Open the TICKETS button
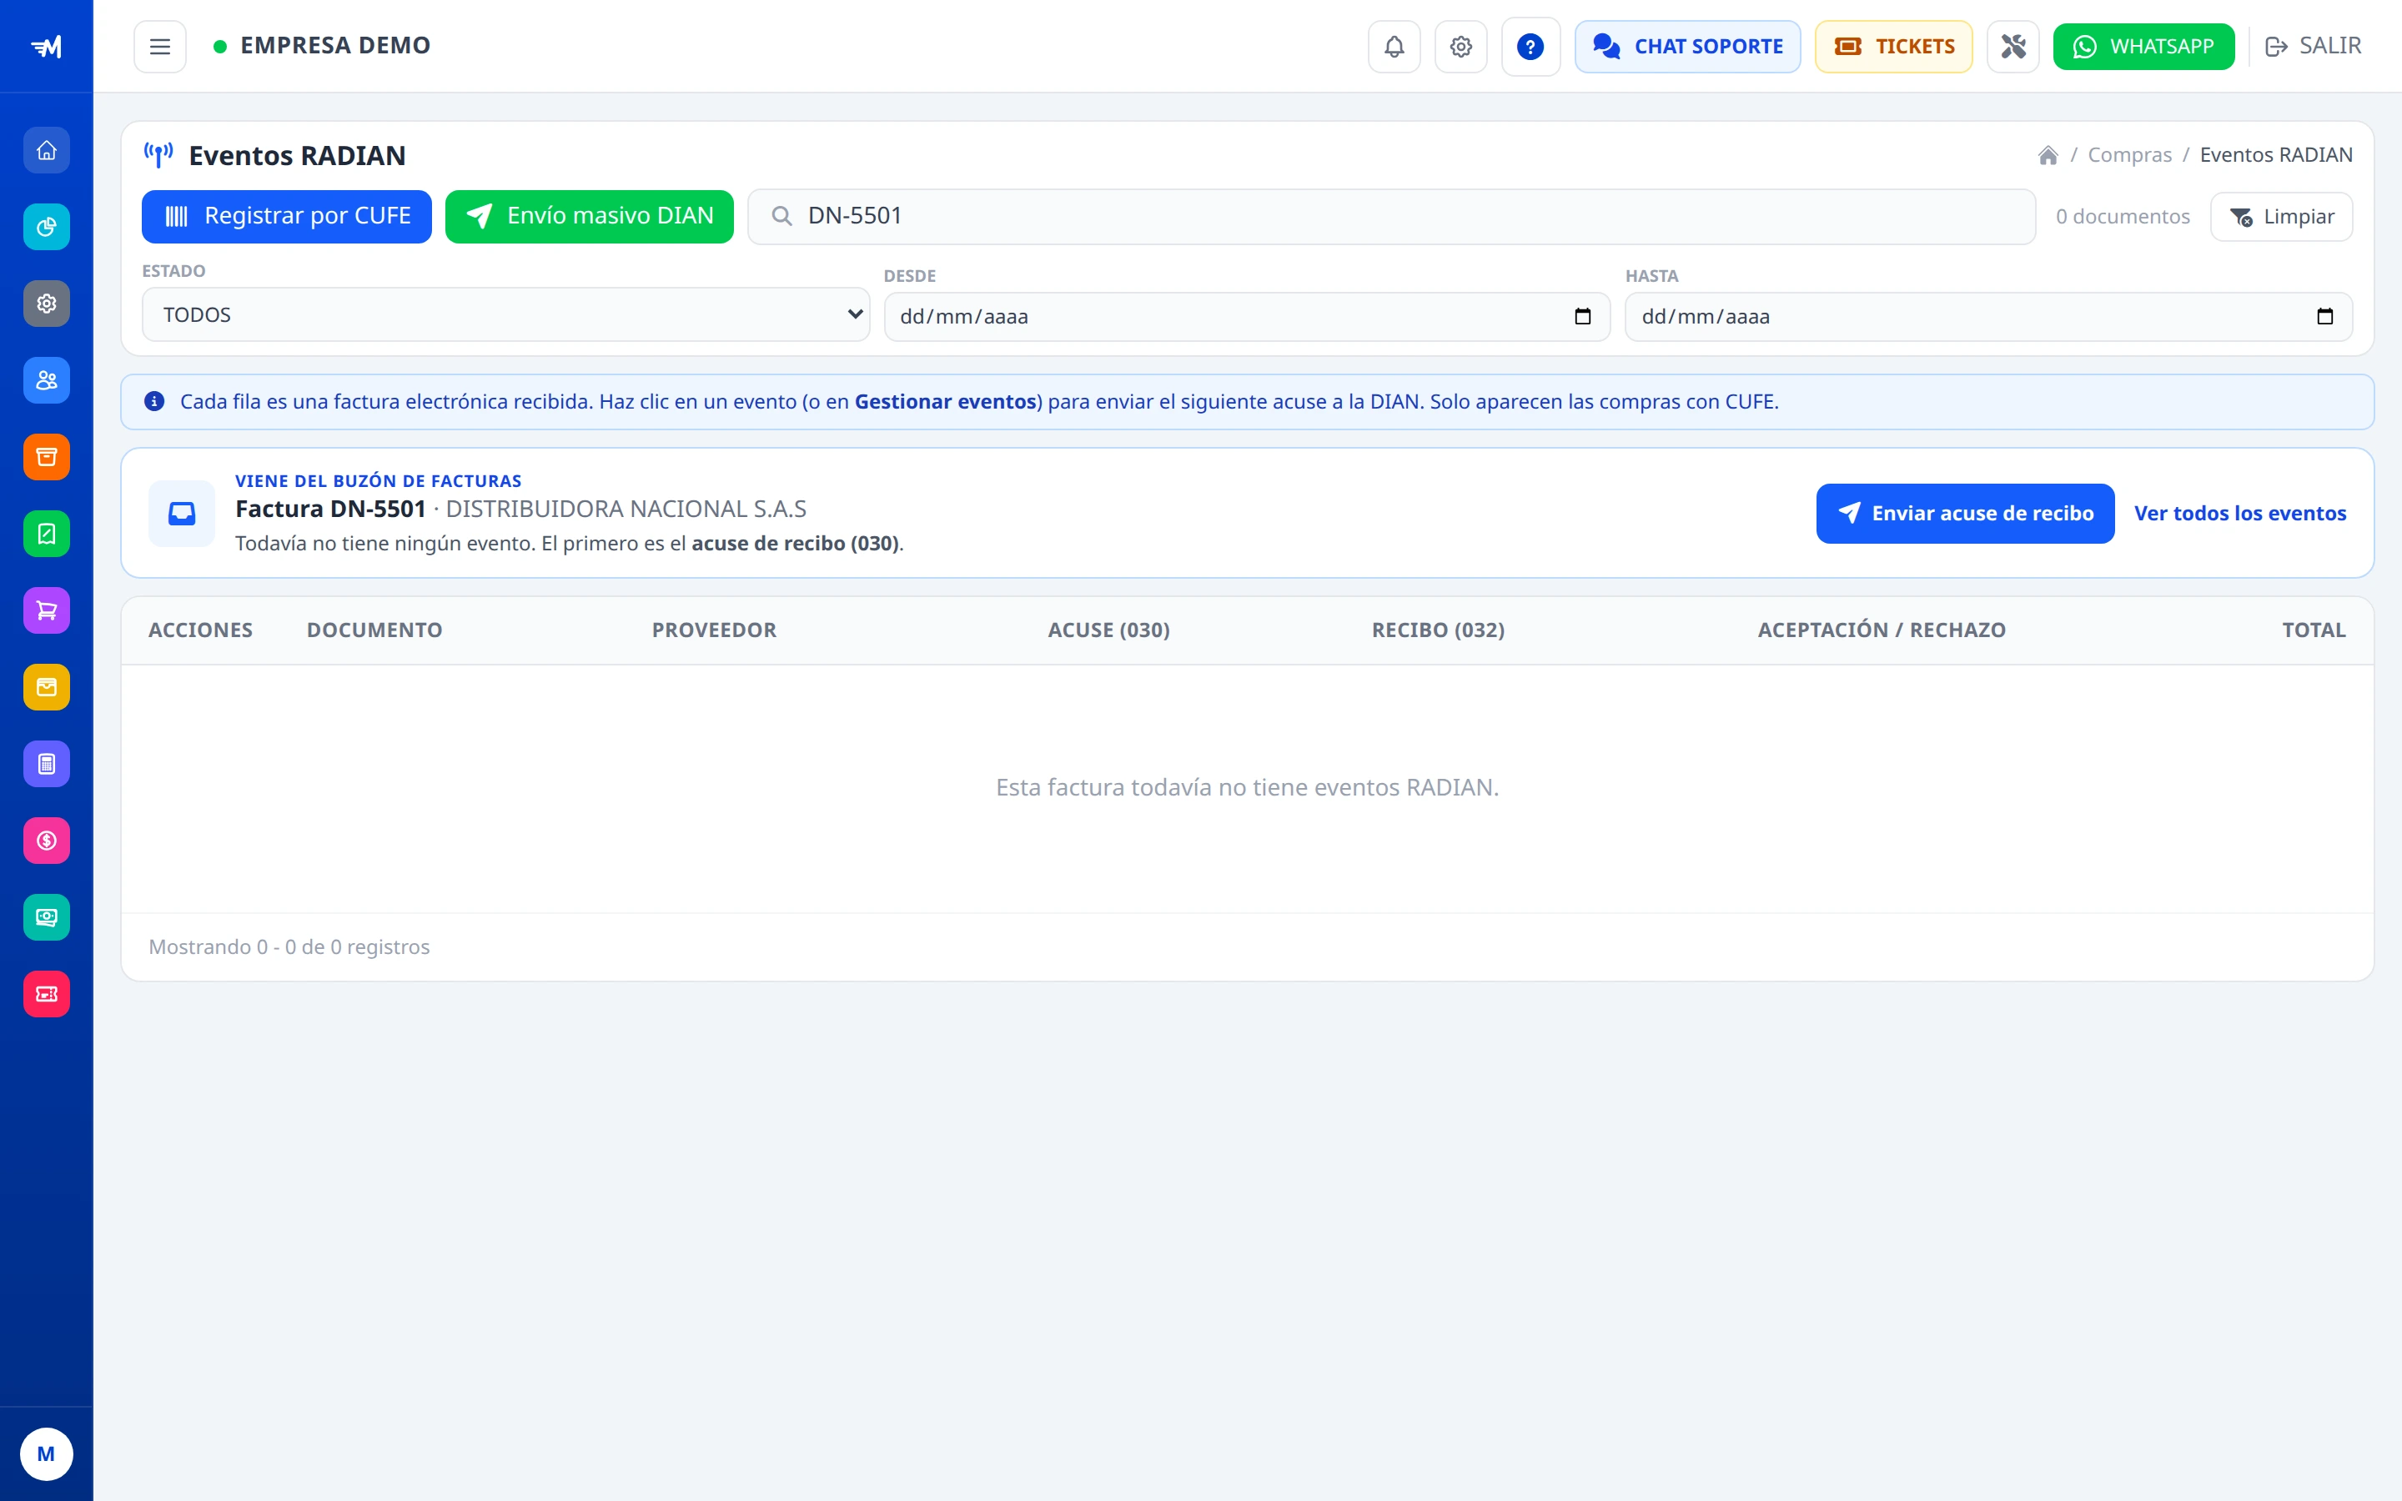The width and height of the screenshot is (2402, 1501). pyautogui.click(x=1892, y=47)
